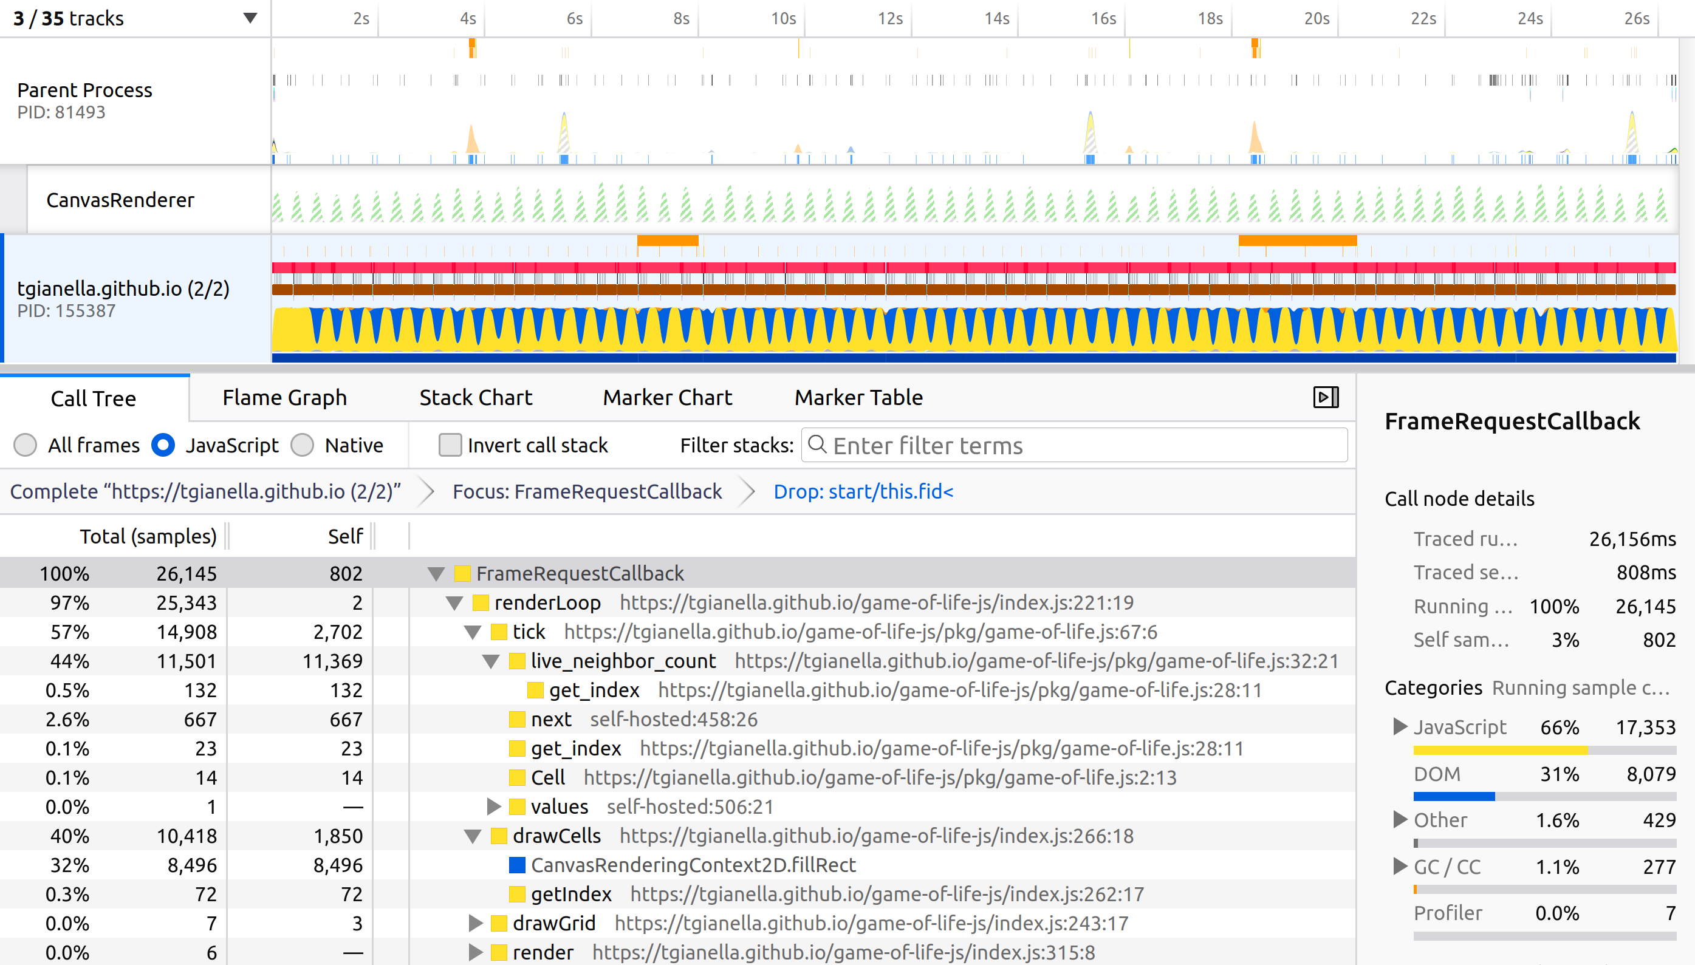The height and width of the screenshot is (965, 1695).
Task: Open the Marker Chart tab
Action: click(x=667, y=398)
